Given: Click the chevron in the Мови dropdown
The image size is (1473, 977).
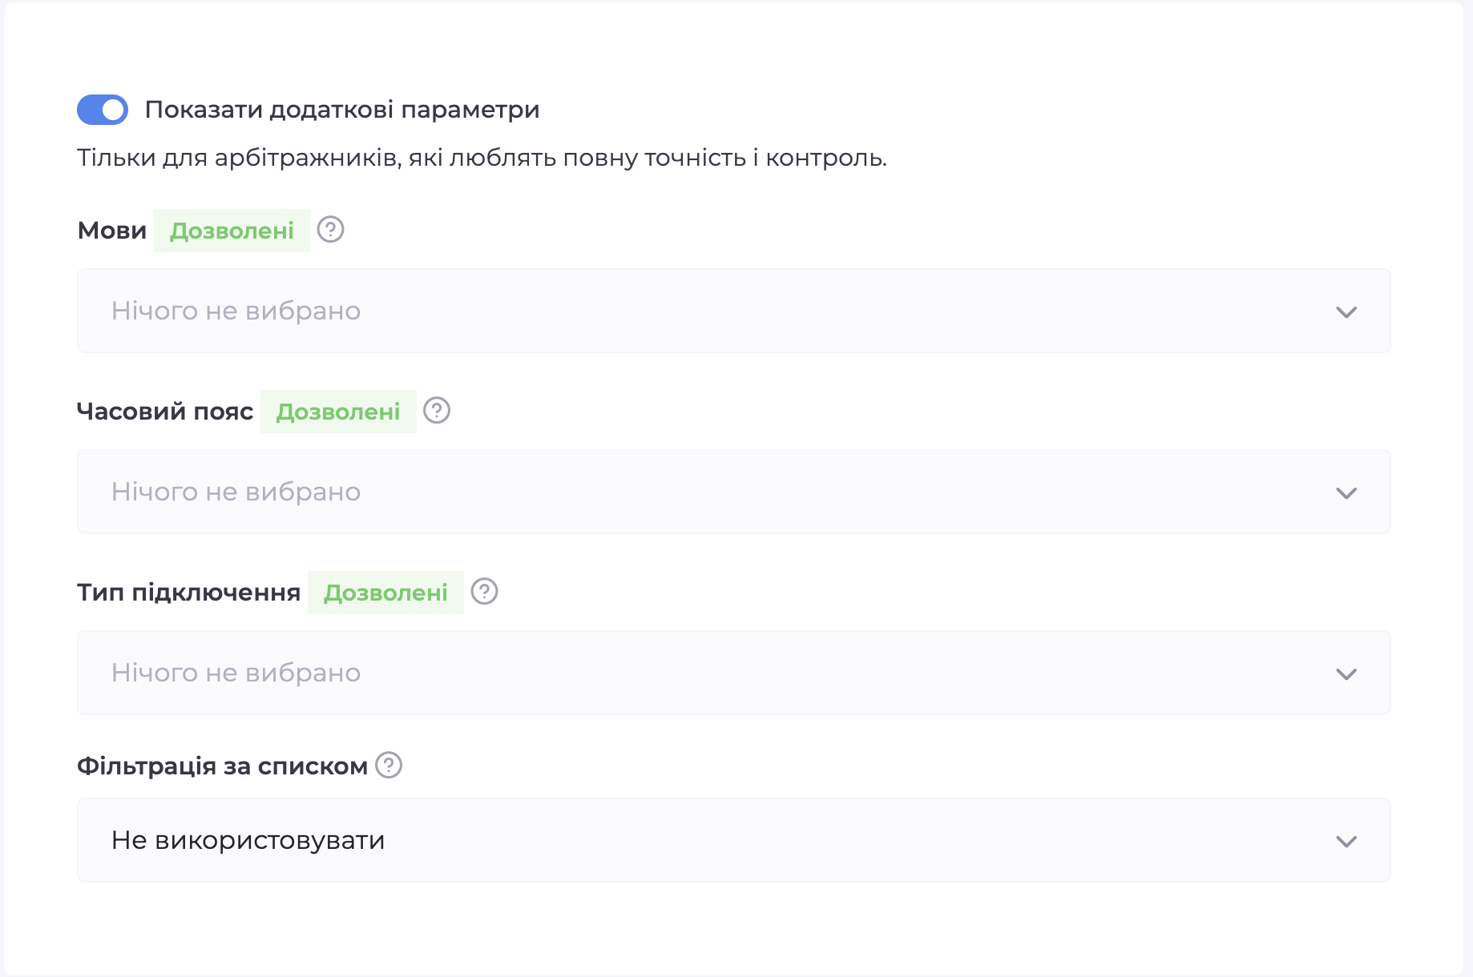Looking at the screenshot, I should click(1348, 311).
